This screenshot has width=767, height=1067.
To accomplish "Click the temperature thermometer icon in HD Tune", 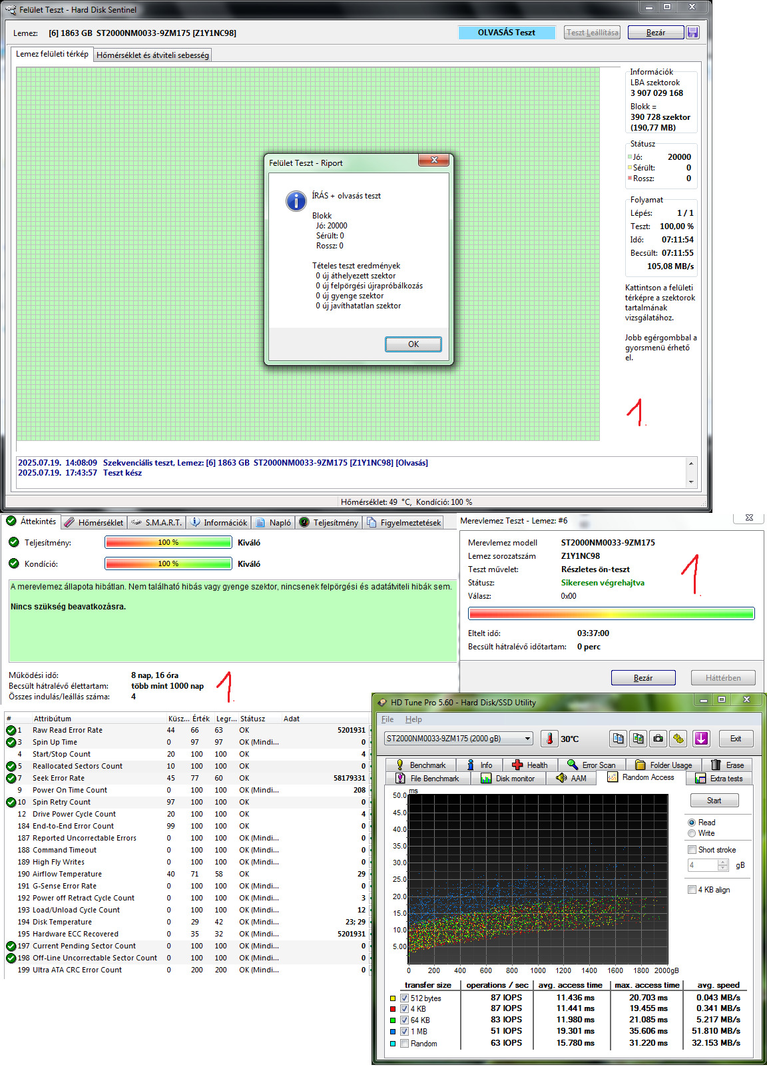I will pos(549,739).
